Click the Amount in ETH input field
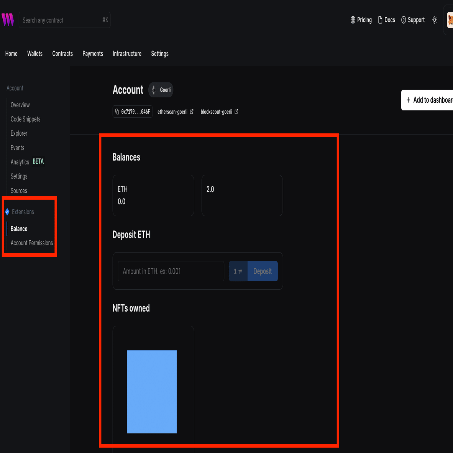Image resolution: width=453 pixels, height=453 pixels. [x=171, y=271]
